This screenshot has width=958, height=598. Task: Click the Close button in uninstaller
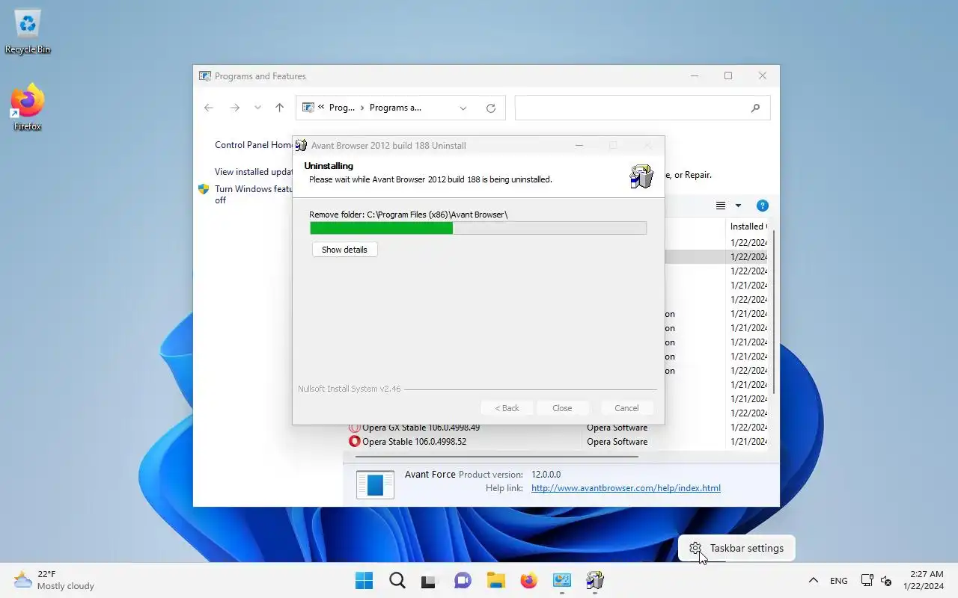[x=562, y=408]
